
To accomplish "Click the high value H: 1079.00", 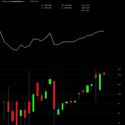I will coord(66,5).
